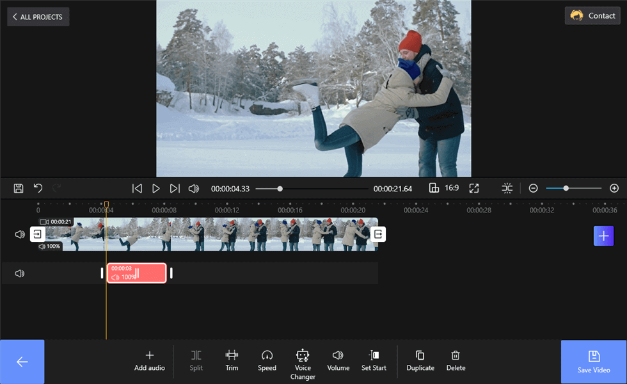Open the Speed tool
The width and height of the screenshot is (627, 384).
tap(267, 361)
